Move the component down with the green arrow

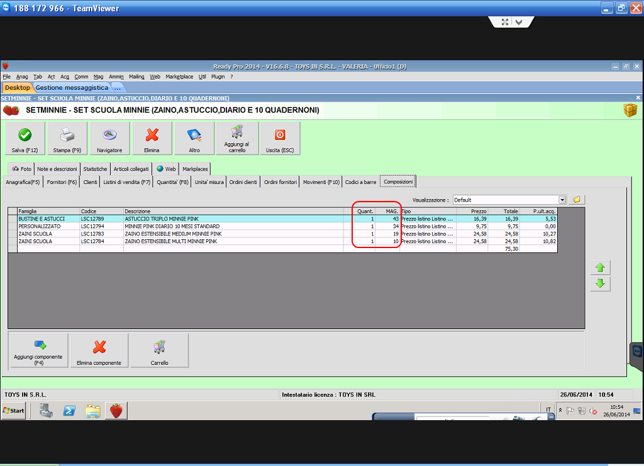600,283
